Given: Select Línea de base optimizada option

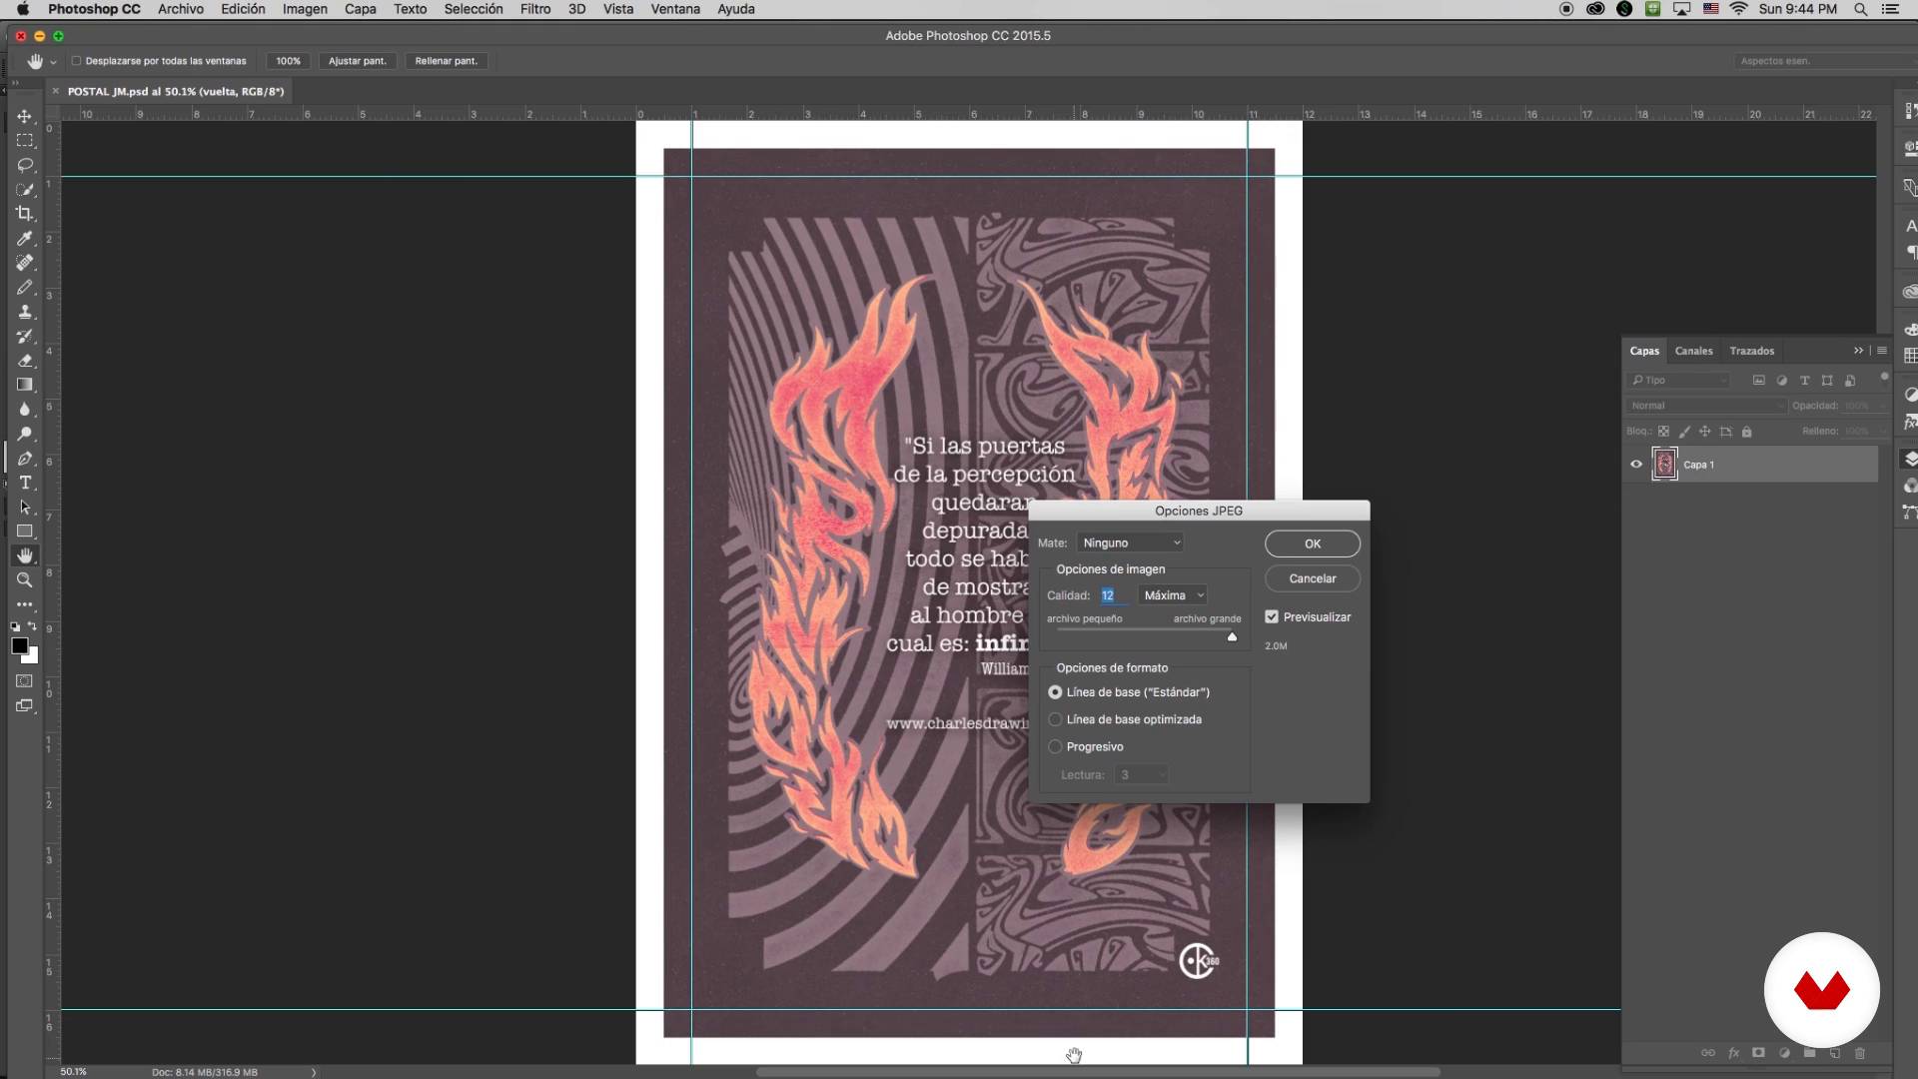Looking at the screenshot, I should click(1055, 719).
